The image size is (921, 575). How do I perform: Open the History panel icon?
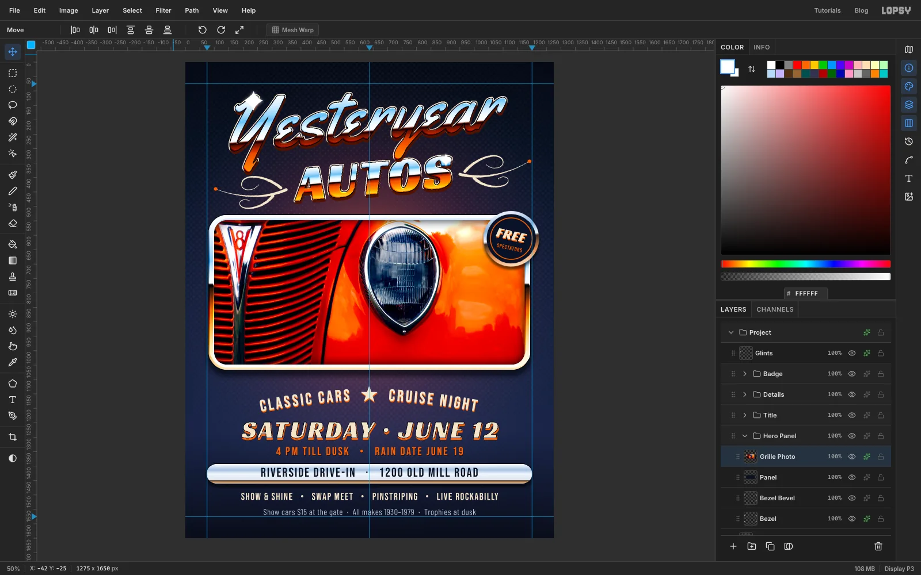909,141
